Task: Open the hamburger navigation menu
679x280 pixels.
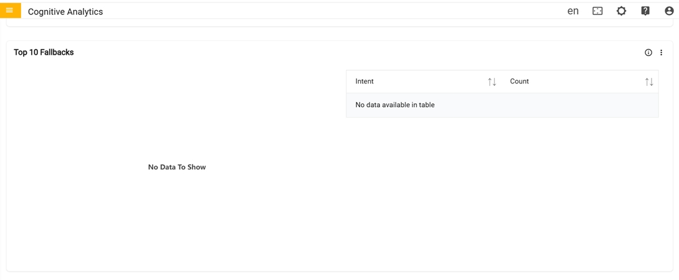Action: (x=9, y=11)
